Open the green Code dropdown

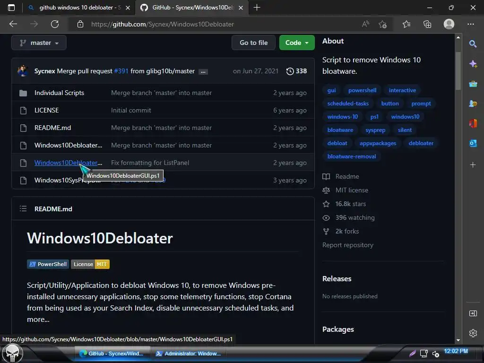click(297, 43)
